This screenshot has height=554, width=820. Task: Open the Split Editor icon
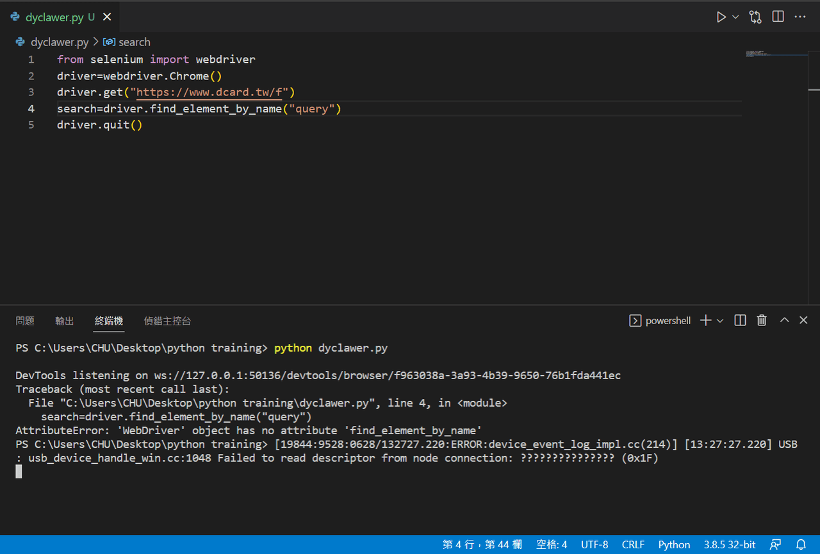coord(778,17)
